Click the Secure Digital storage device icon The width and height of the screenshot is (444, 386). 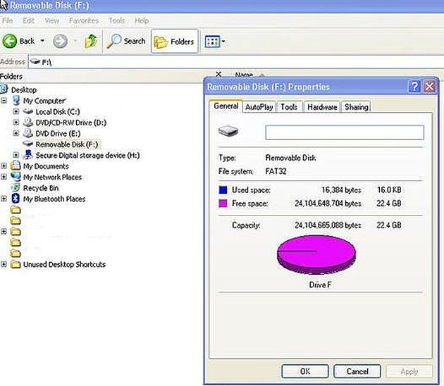[27, 155]
